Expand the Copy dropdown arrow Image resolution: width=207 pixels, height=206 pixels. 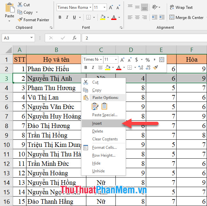click(37, 12)
